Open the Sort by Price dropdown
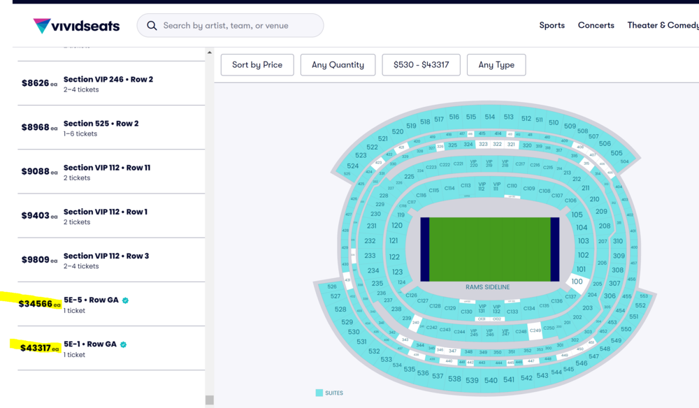The height and width of the screenshot is (408, 699). (x=257, y=65)
